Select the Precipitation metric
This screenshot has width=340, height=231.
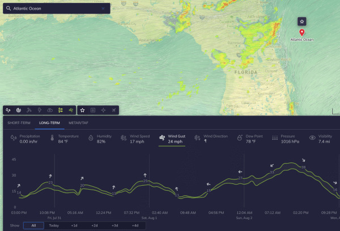[25, 139]
